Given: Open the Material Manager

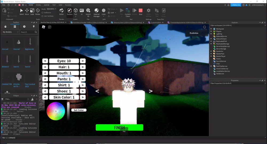Looking at the screenshot, I should click(x=97, y=12).
